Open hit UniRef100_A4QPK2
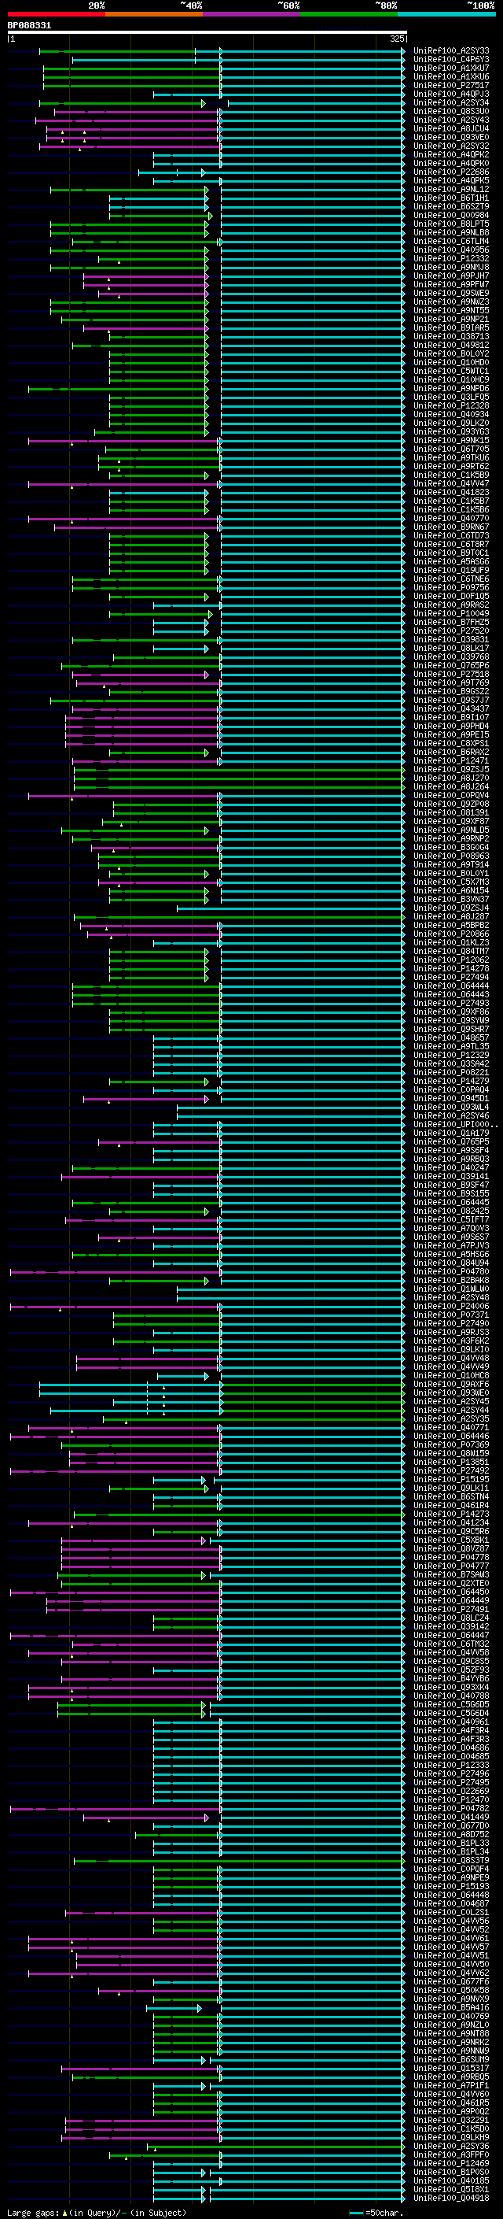The height and width of the screenshot is (2219, 503). [451, 155]
